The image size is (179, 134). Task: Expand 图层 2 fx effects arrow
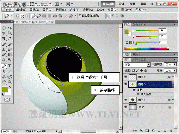tap(173, 77)
